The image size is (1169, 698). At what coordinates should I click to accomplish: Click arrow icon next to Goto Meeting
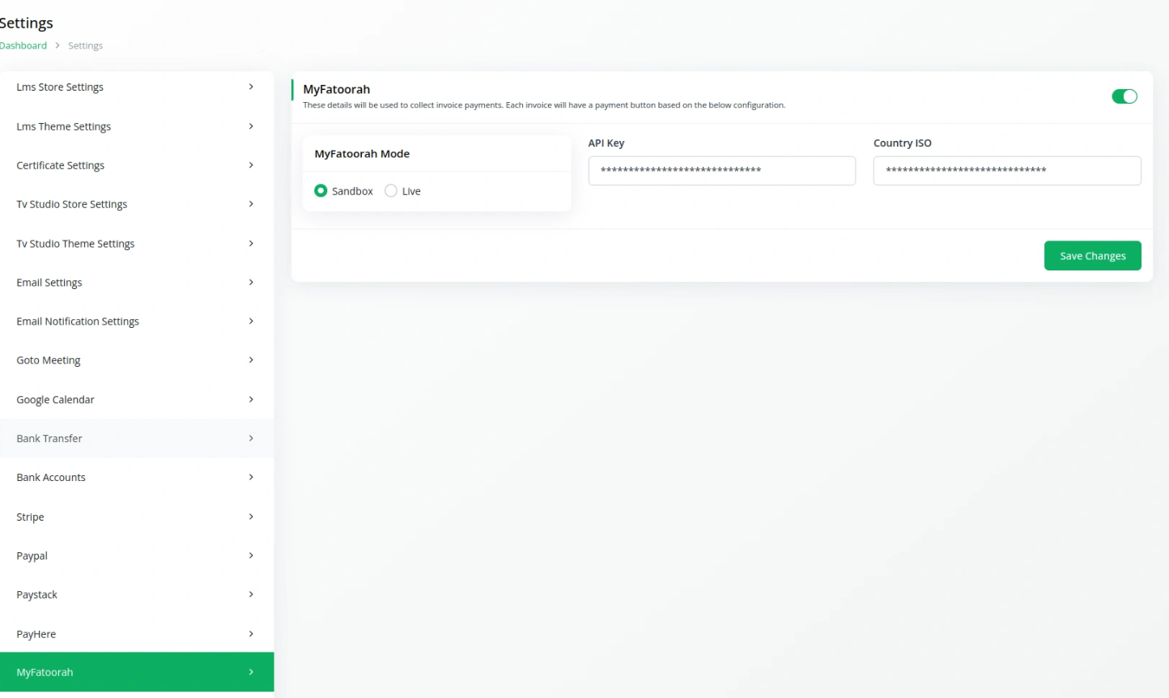point(251,360)
